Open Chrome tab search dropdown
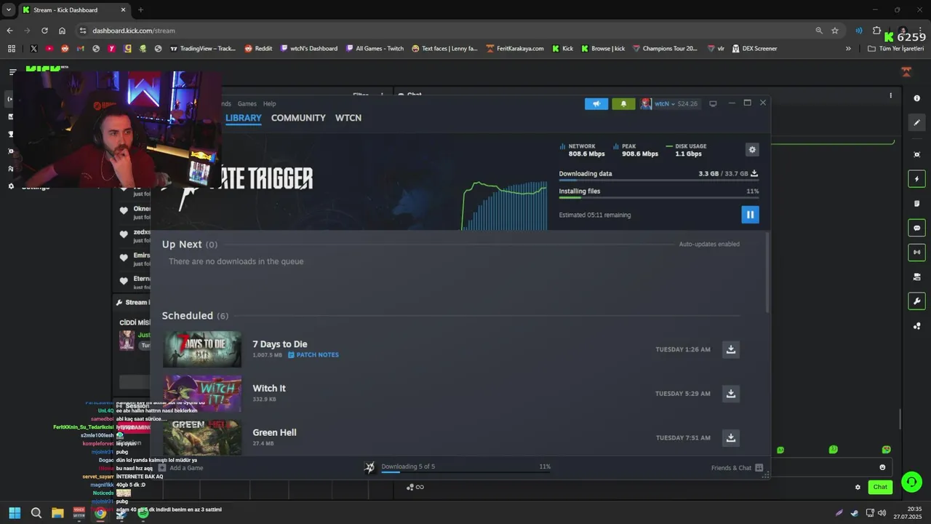Screen dimensions: 931x524 pos(9,10)
